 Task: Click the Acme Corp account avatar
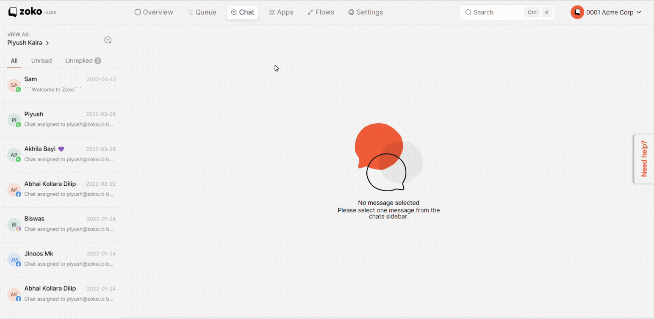click(x=577, y=12)
